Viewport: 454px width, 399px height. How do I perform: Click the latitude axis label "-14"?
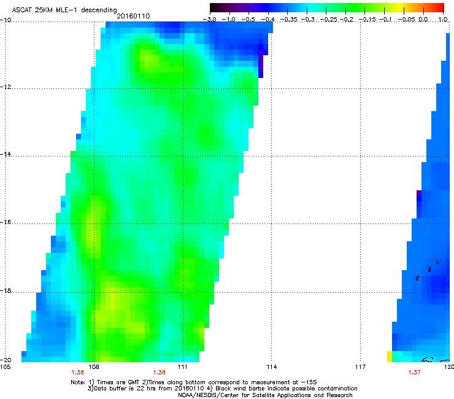[6, 154]
